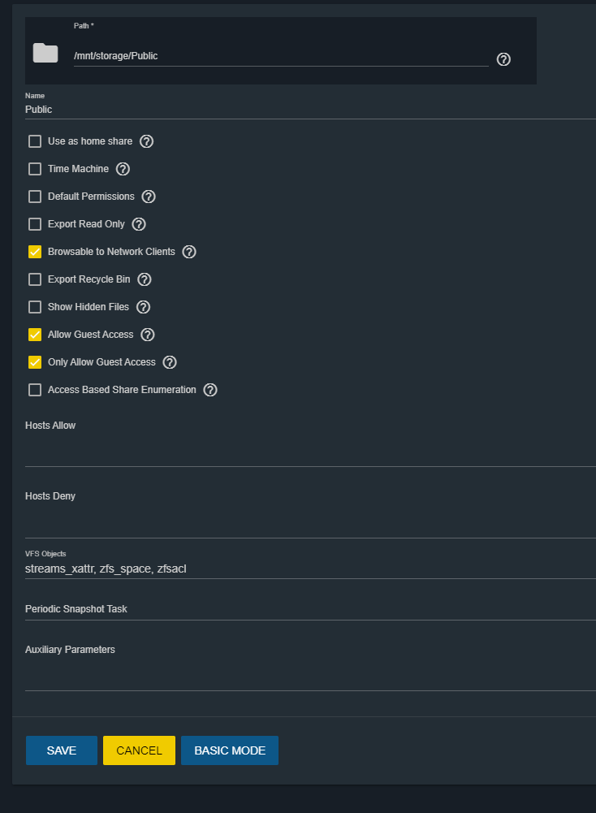Save the SMB share settings
This screenshot has height=813, width=596.
(62, 750)
